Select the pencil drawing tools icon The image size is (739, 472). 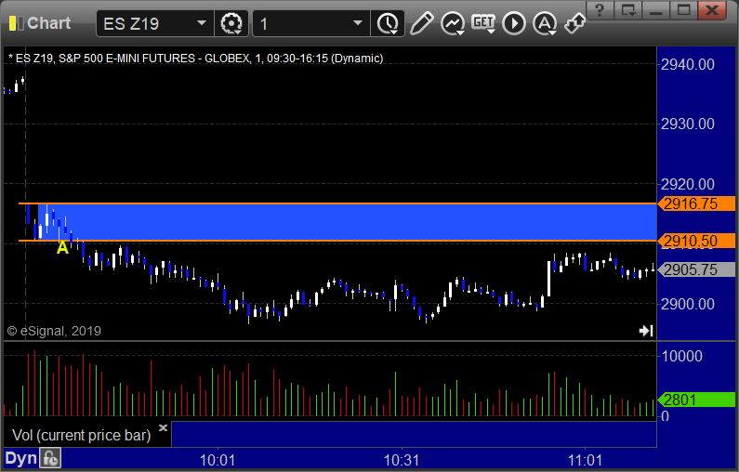421,23
